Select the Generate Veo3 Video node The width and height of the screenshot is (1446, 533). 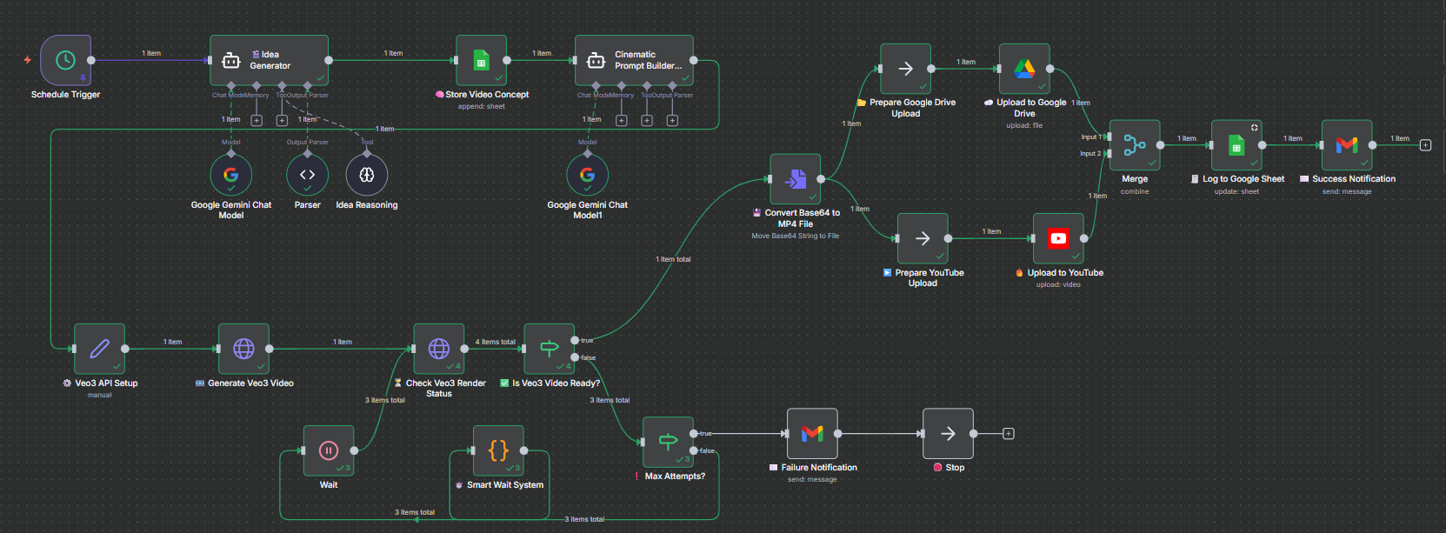coord(244,349)
